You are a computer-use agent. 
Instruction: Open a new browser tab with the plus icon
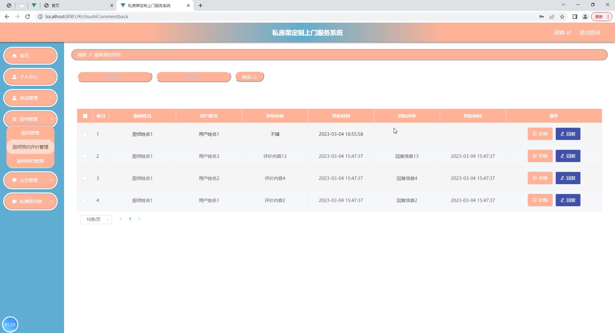pos(201,5)
